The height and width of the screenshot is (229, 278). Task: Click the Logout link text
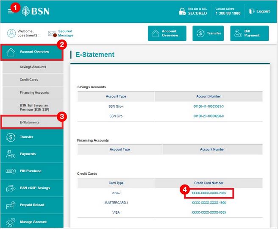(263, 11)
